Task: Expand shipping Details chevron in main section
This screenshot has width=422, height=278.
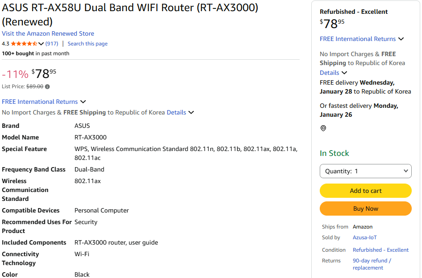Action: tap(191, 113)
